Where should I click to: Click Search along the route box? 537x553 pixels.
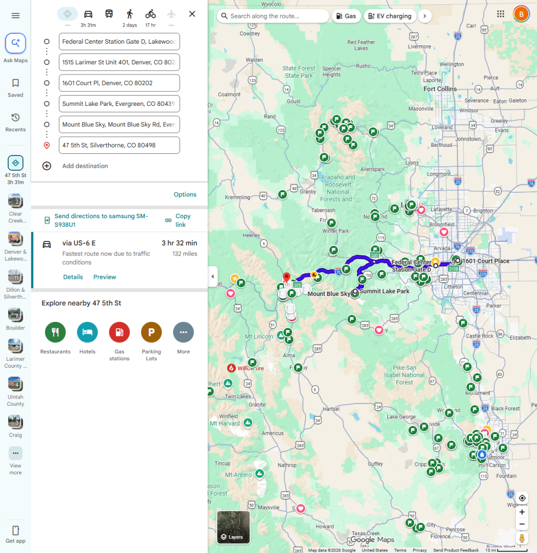pyautogui.click(x=273, y=16)
